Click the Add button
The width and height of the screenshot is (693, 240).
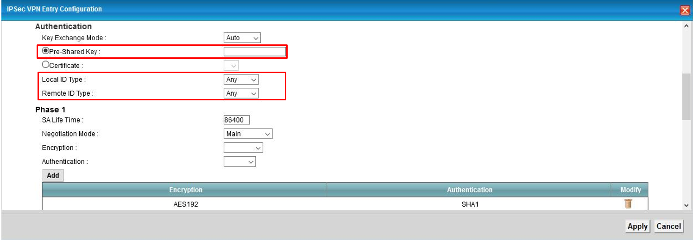click(x=53, y=176)
